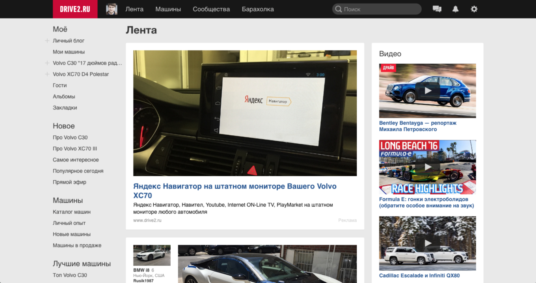Open Гости in sidebar
This screenshot has height=283, width=536.
pyautogui.click(x=60, y=85)
